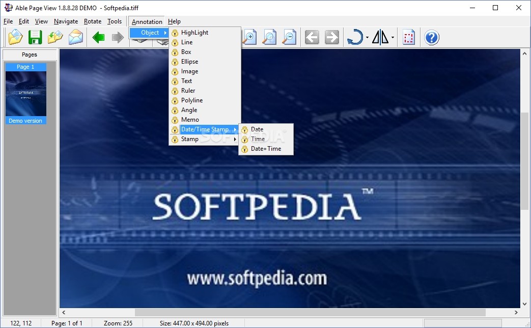Flip the image with the mirror icon
531x328 pixels.
point(380,37)
